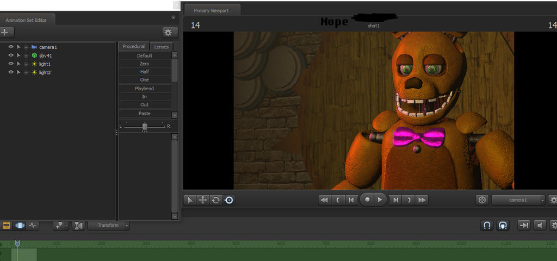Hide sbv41 using its eye icon
This screenshot has width=557, height=261.
[11, 55]
